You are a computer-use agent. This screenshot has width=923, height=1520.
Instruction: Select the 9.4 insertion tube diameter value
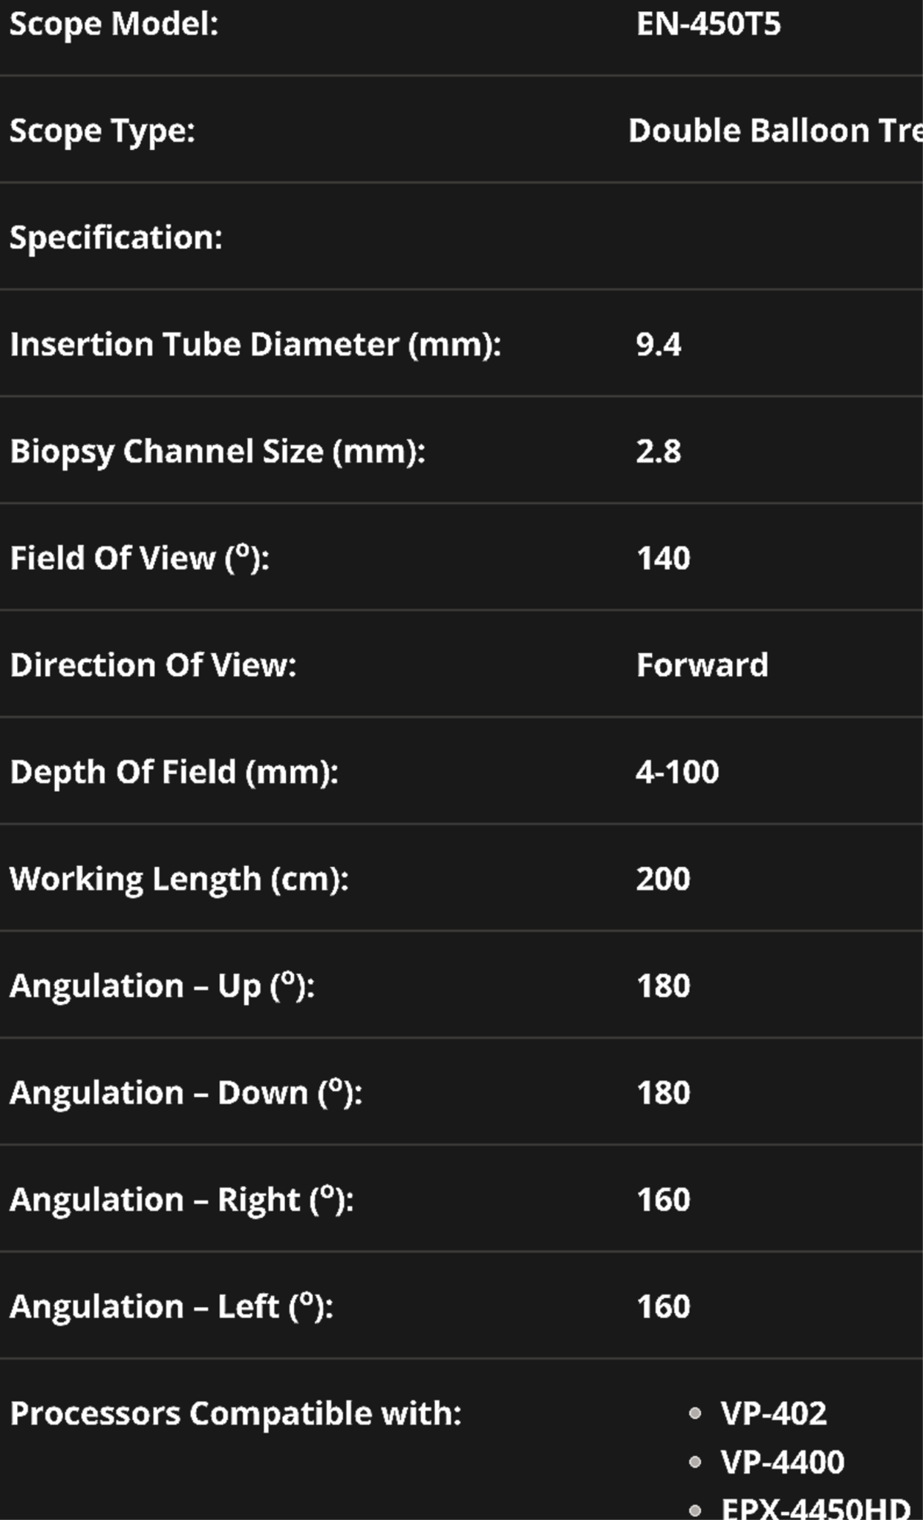pos(659,344)
